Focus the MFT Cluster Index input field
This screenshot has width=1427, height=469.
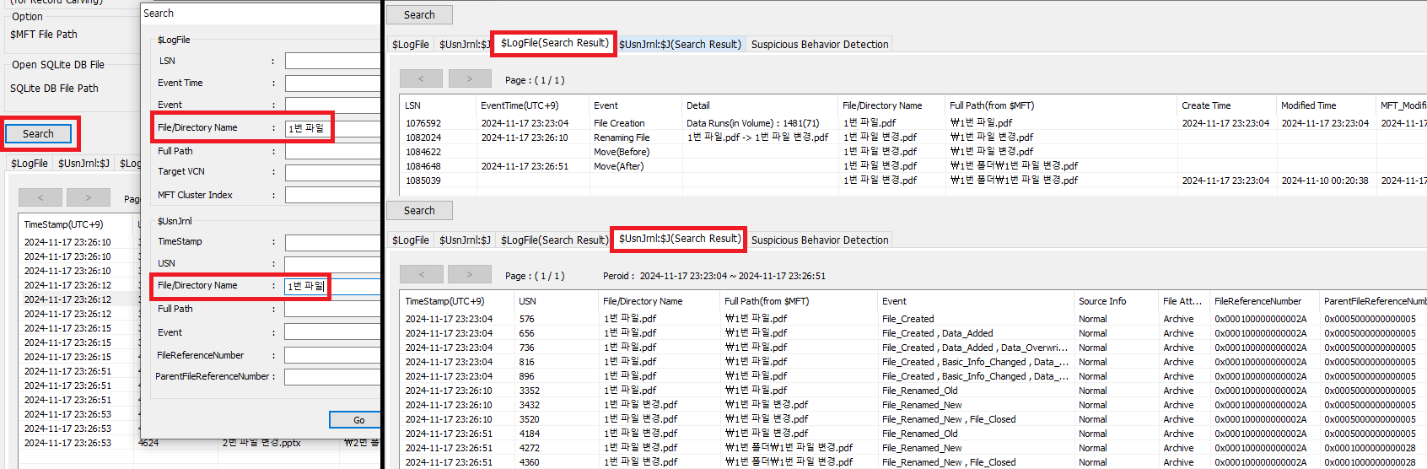[332, 195]
